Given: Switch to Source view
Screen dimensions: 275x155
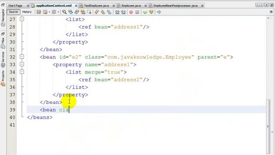Looking at the screenshot, I should [13, 12].
